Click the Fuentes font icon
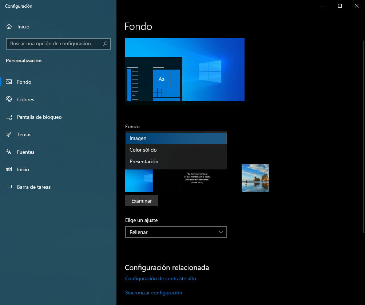The image size is (365, 305). tap(9, 152)
